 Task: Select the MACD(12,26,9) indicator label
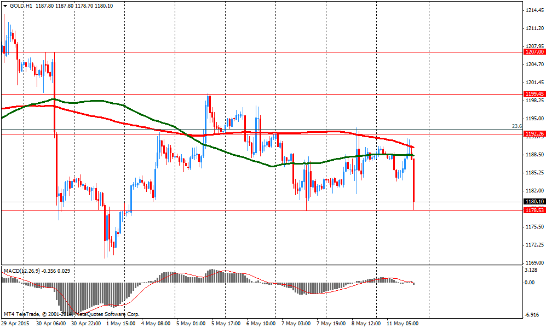pos(22,271)
